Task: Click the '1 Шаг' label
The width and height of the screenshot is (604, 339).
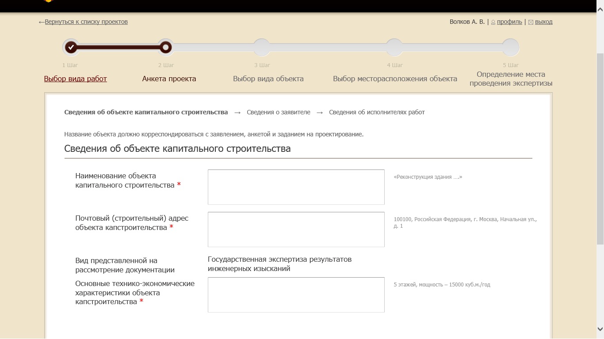Action: pyautogui.click(x=70, y=65)
